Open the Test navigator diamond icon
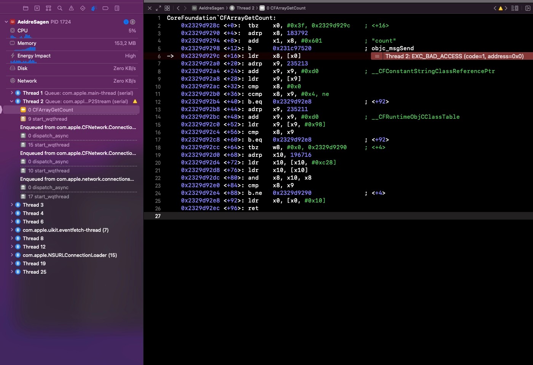This screenshot has width=533, height=365. click(x=83, y=8)
